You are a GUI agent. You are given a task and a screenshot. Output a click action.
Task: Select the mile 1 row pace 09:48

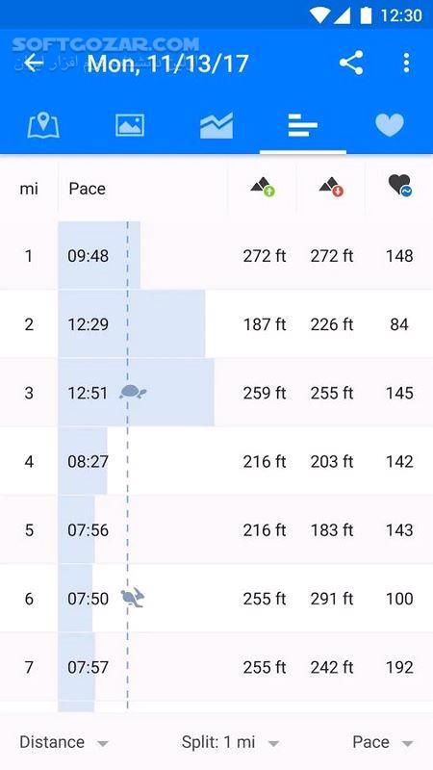pyautogui.click(x=216, y=255)
